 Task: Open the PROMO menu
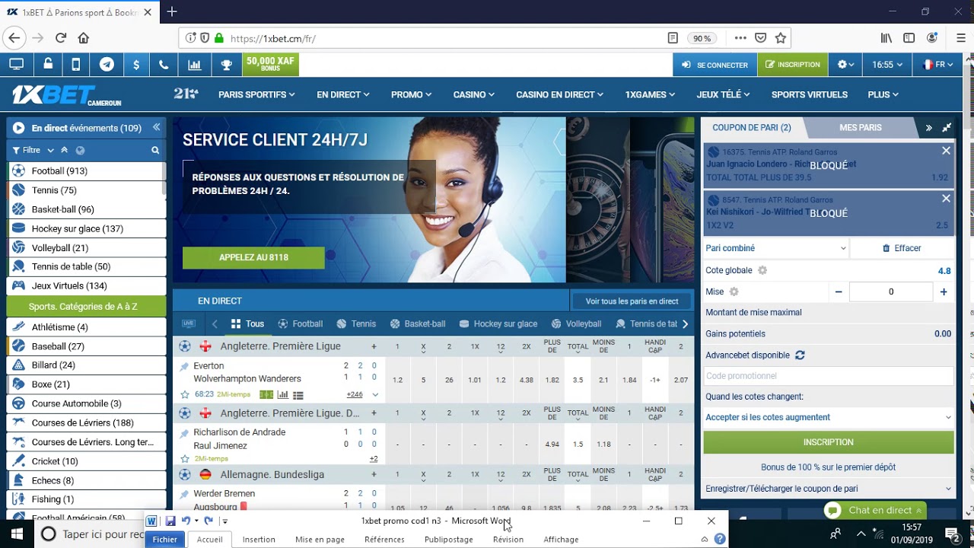tap(412, 95)
